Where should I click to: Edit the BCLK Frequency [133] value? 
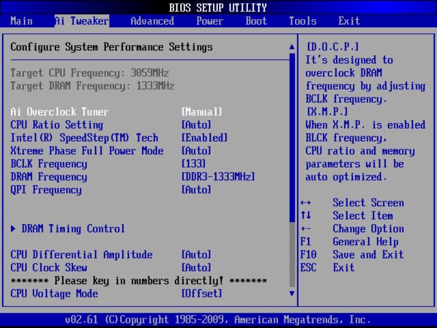(193, 163)
